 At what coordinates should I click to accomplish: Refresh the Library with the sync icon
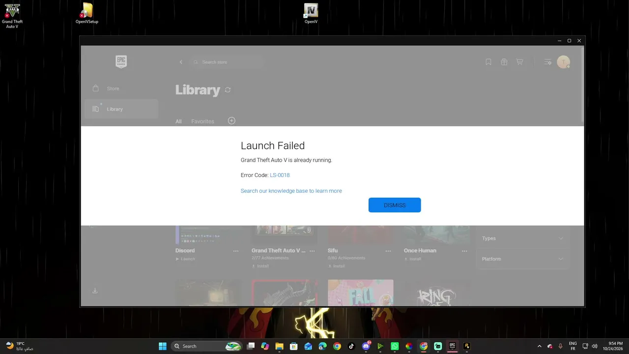pos(228,90)
